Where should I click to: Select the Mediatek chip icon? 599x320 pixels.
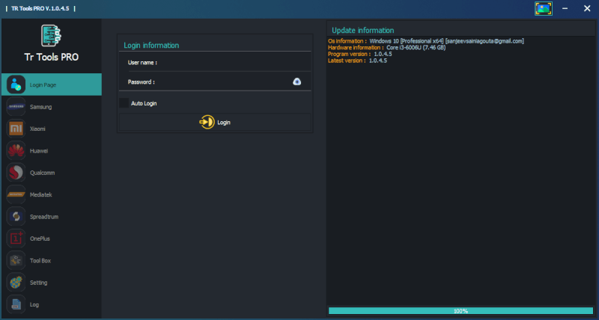click(16, 194)
